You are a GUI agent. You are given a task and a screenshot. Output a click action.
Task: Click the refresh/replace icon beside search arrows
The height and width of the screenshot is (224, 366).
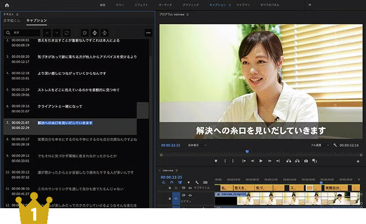(67, 33)
